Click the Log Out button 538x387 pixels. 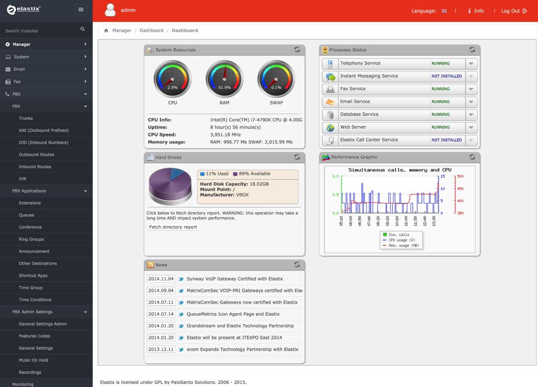tap(514, 11)
